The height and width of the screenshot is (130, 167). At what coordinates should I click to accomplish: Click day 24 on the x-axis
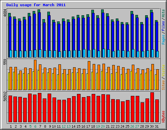tap(122, 126)
